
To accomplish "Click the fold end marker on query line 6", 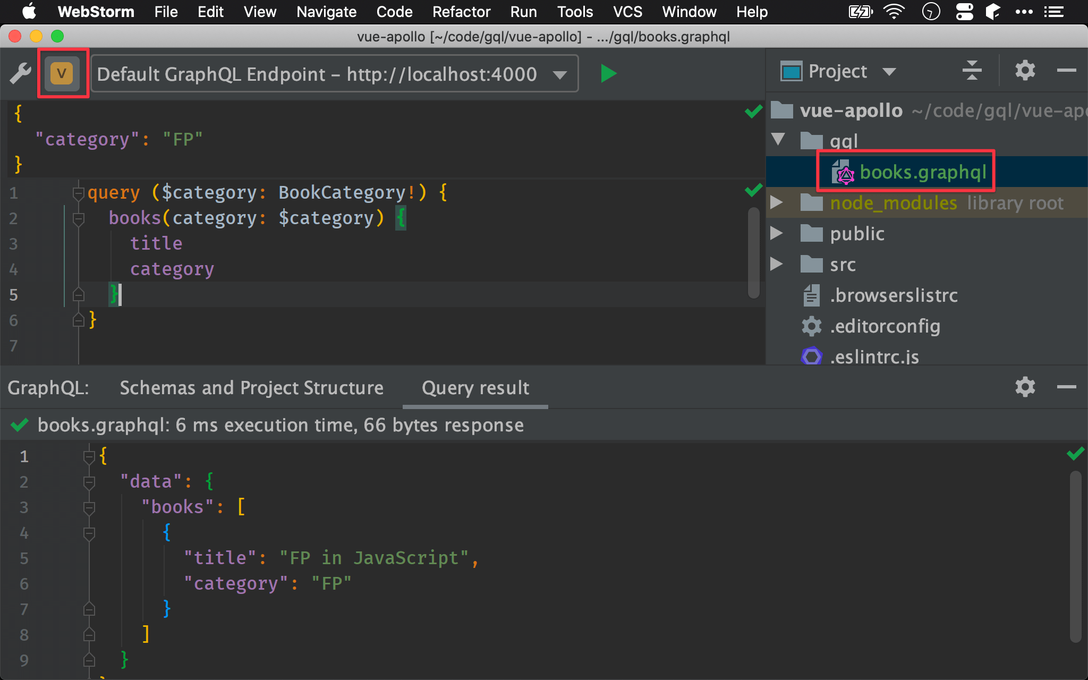I will point(79,320).
